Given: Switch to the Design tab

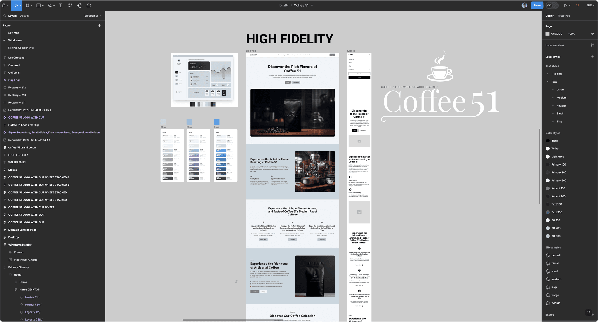Looking at the screenshot, I should tap(550, 16).
